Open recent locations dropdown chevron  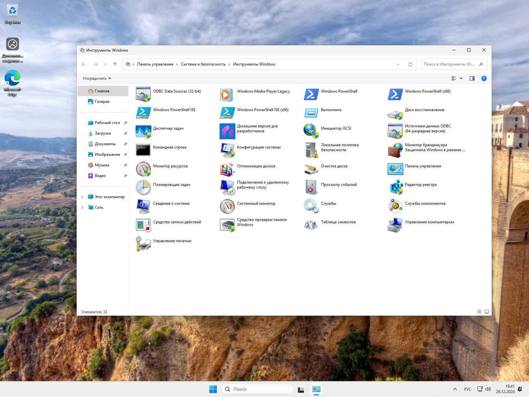tap(105, 64)
